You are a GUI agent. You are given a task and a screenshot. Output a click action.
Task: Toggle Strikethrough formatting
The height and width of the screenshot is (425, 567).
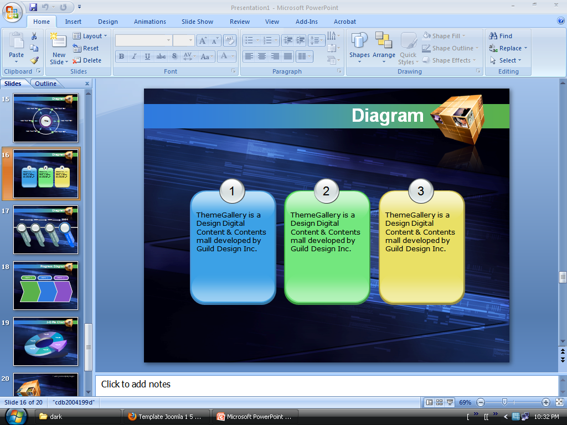(161, 56)
